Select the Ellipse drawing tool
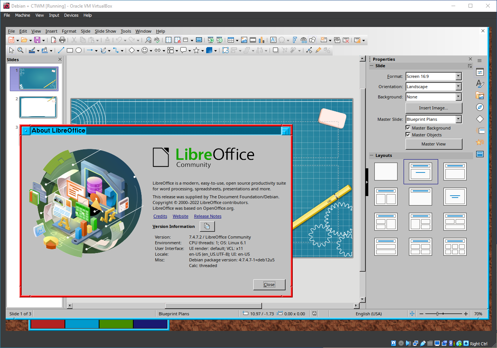Screen dimensions: 497x348 tap(79, 50)
